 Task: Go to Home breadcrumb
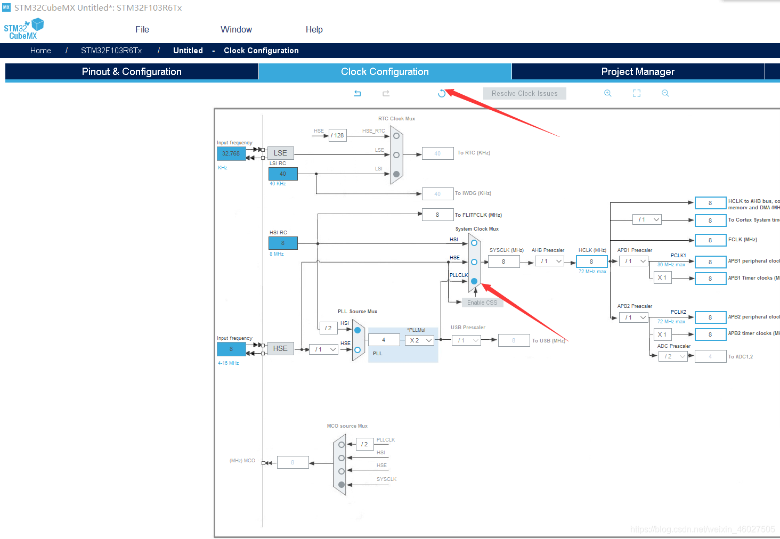click(x=40, y=51)
